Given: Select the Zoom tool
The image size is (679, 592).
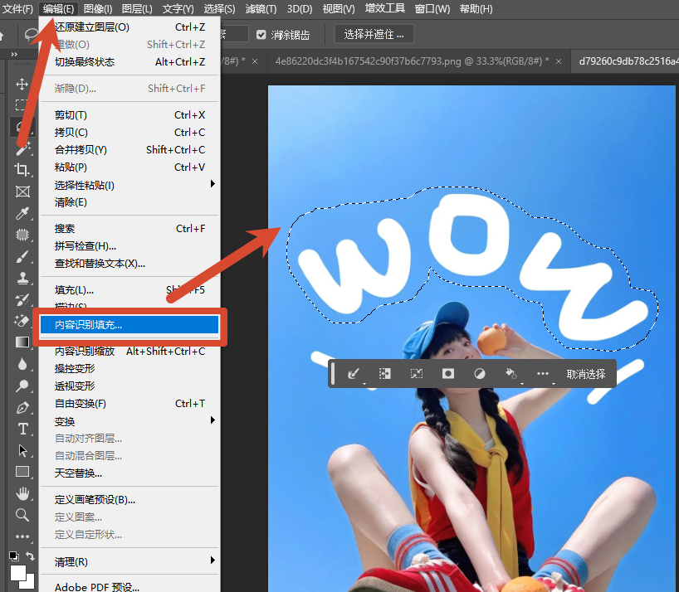Looking at the screenshot, I should click(22, 515).
